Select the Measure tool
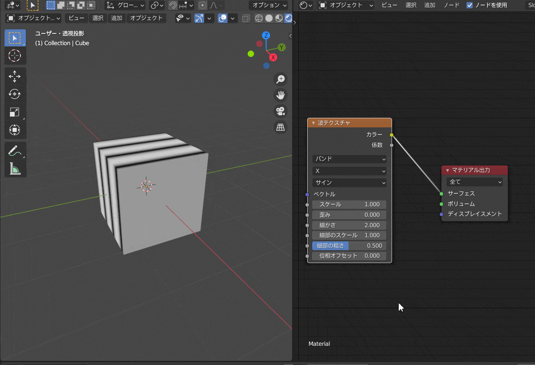 point(15,169)
